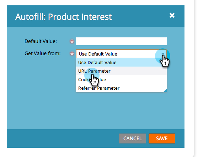Click the Default Value label

click(41, 41)
